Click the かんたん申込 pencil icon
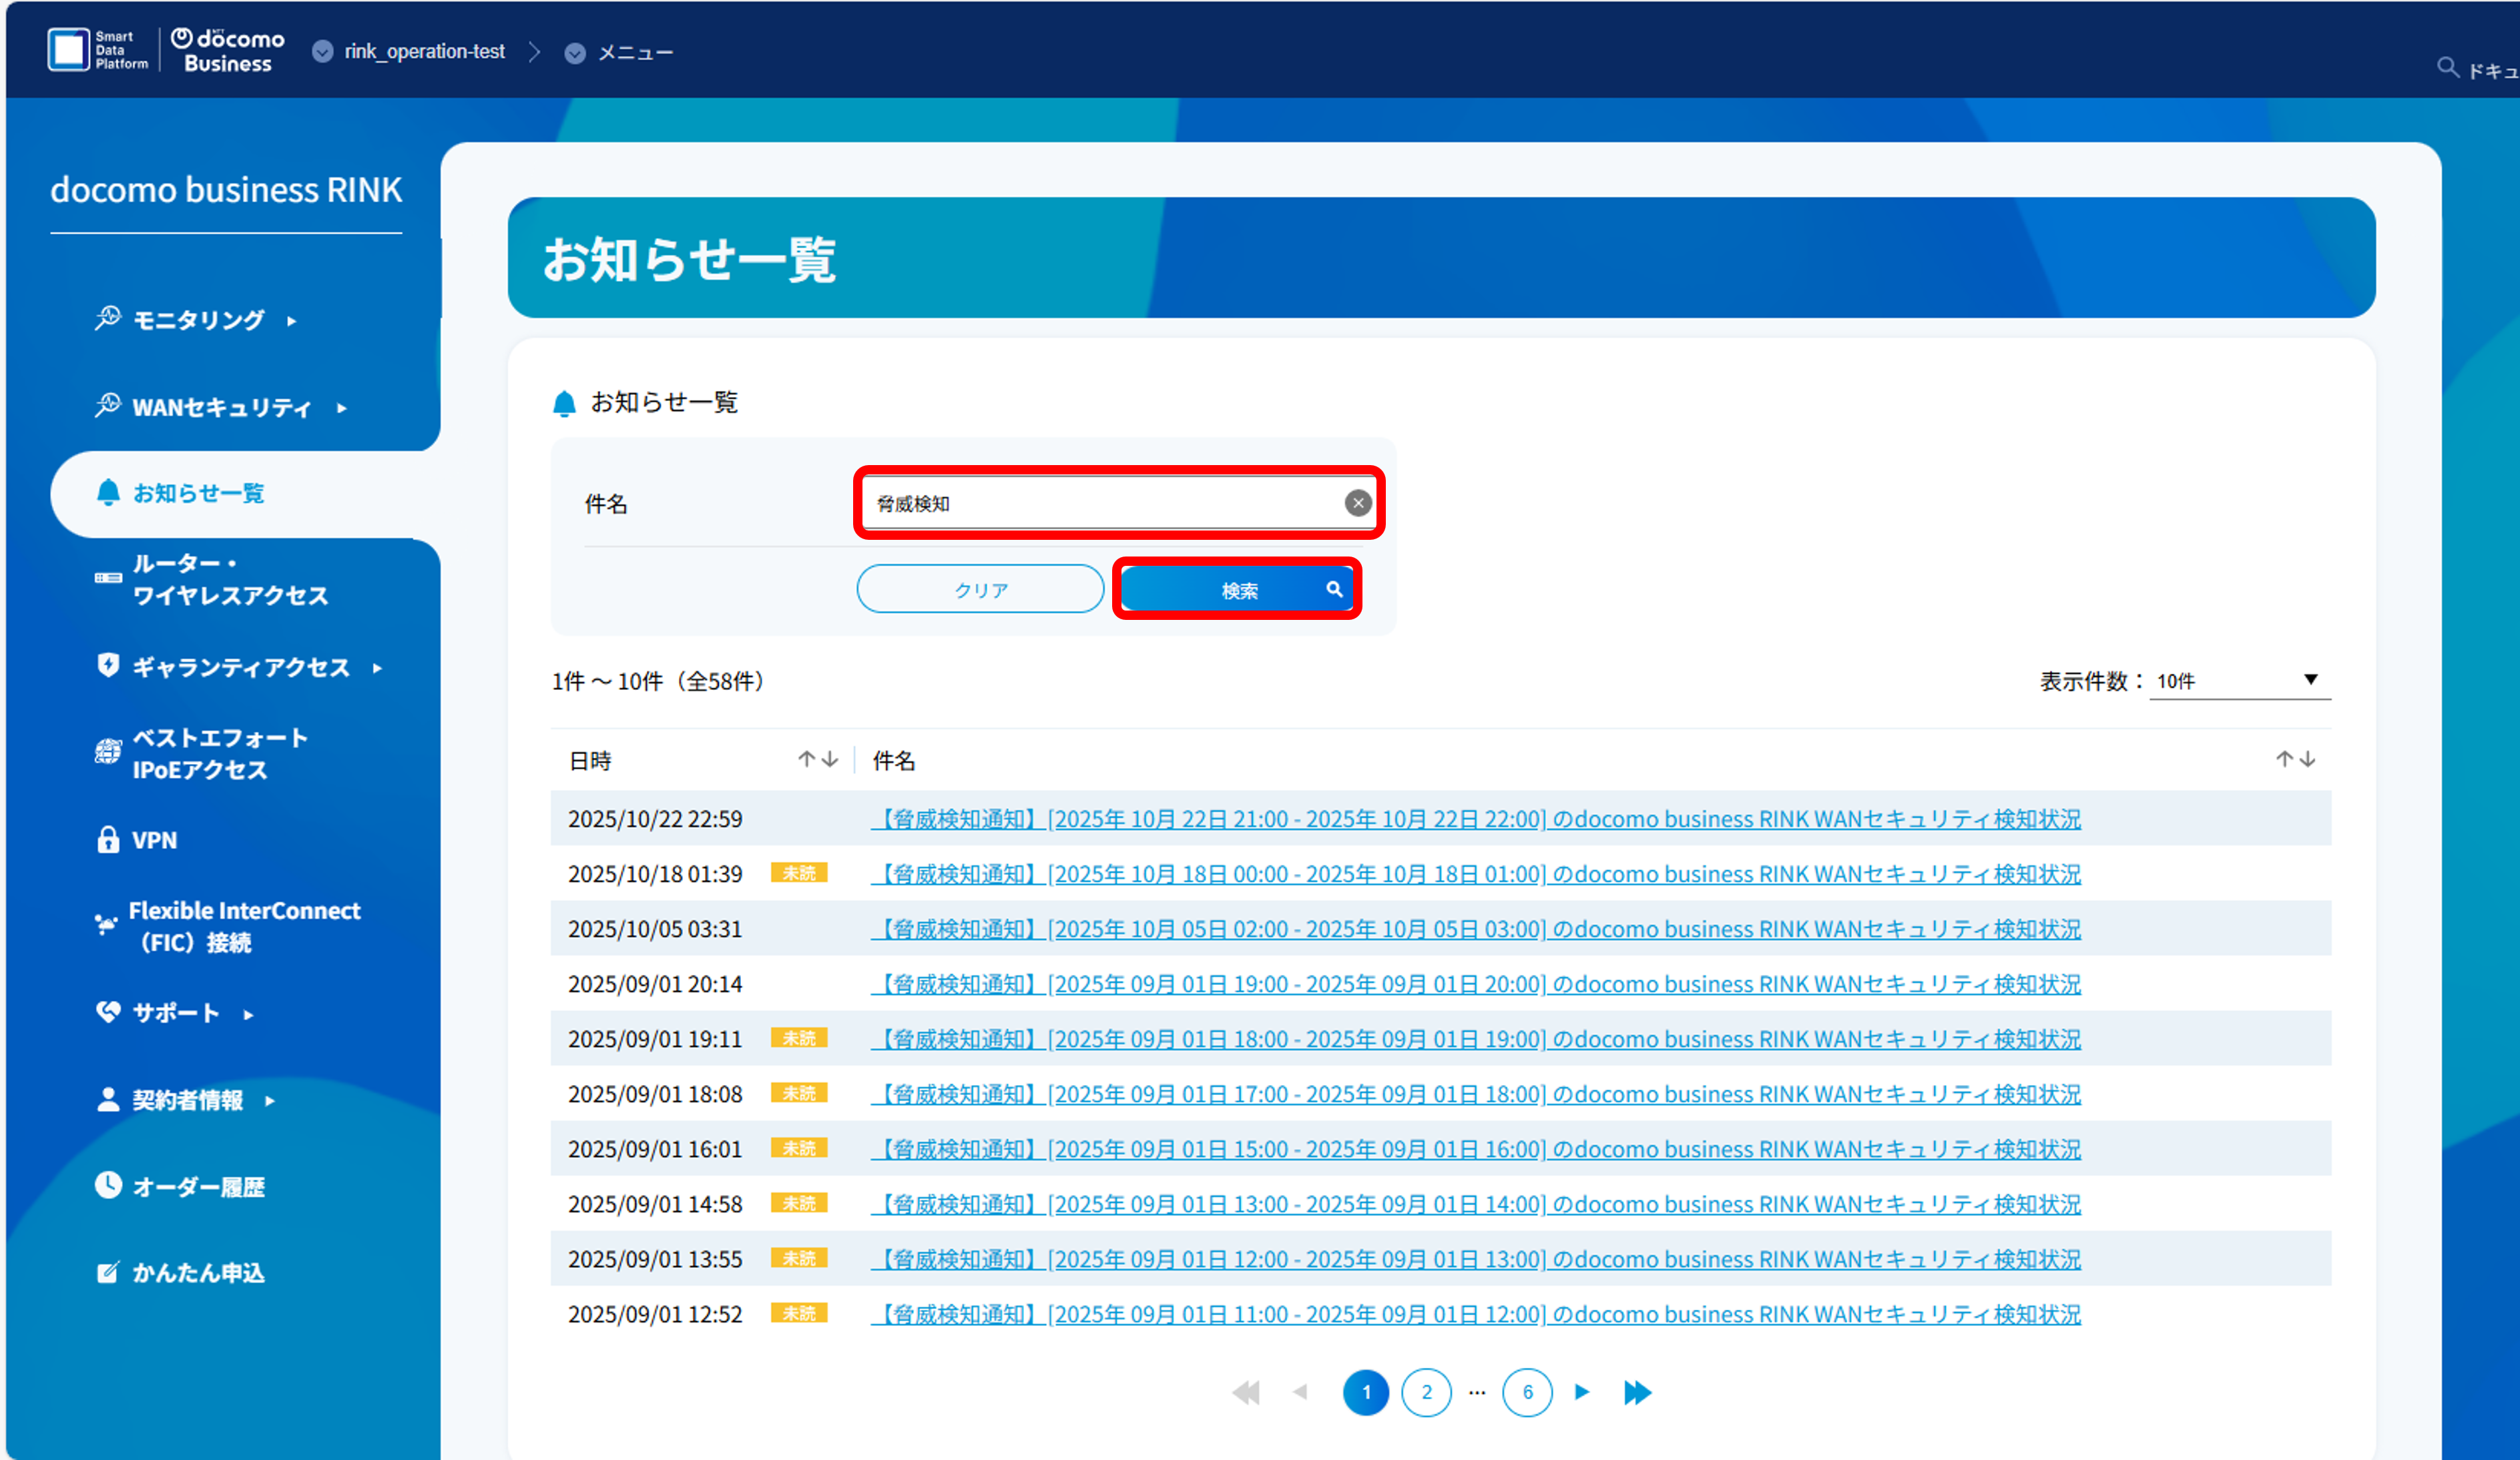 (108, 1271)
